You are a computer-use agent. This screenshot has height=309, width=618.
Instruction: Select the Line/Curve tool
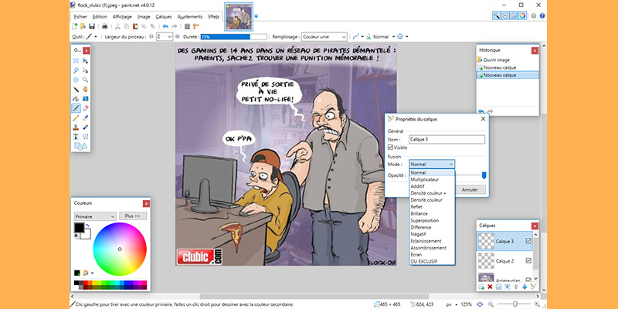click(x=85, y=137)
